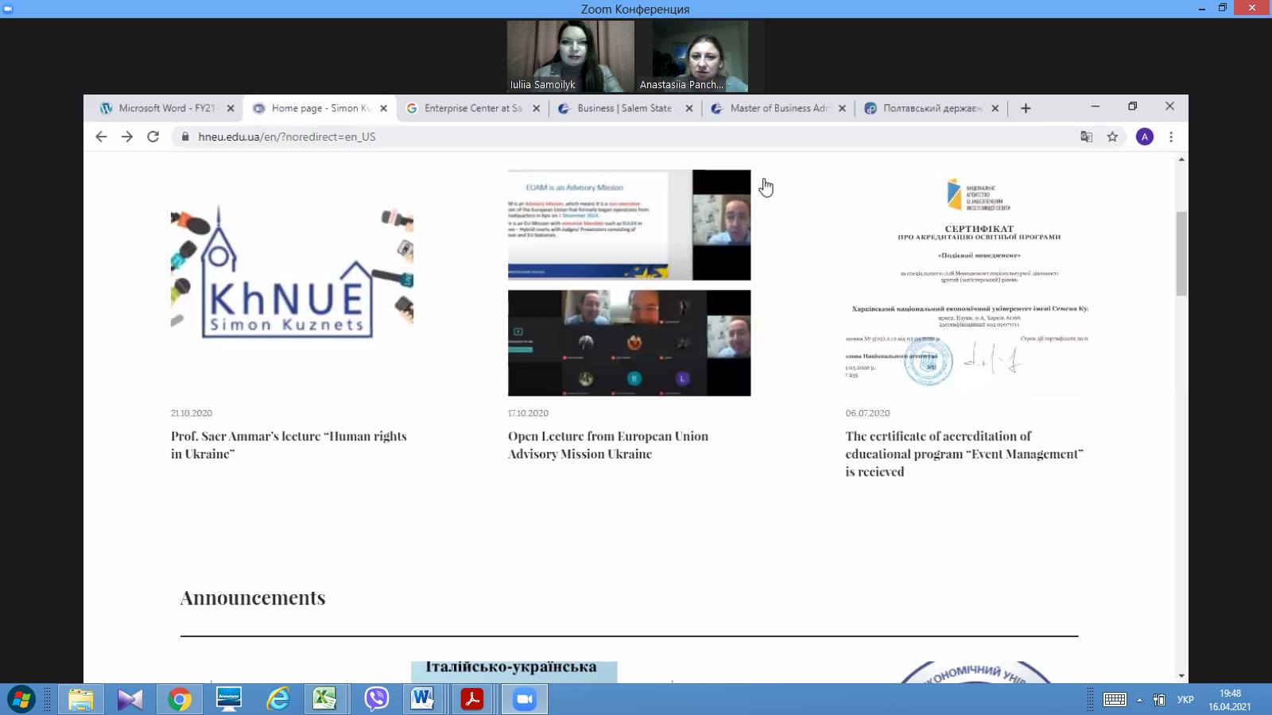The width and height of the screenshot is (1272, 715).
Task: Open Excel from the taskbar
Action: tap(324, 699)
